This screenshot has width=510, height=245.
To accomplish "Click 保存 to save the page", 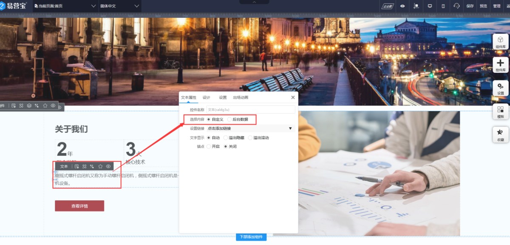I will [x=470, y=6].
